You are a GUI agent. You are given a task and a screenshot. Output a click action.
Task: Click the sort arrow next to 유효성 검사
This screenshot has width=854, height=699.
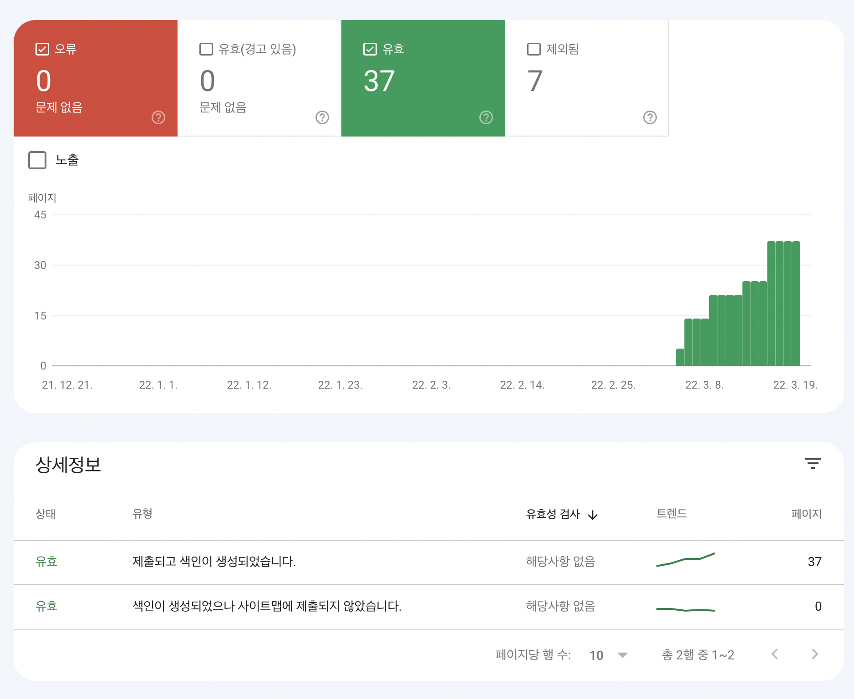593,515
